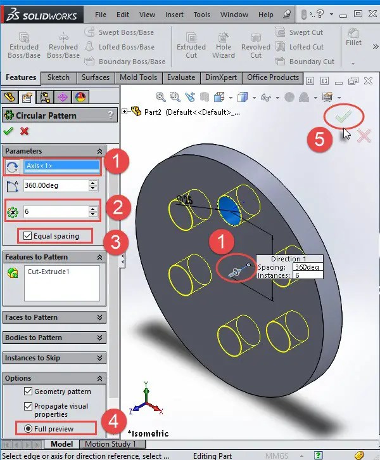The width and height of the screenshot is (380, 460).
Task: Open the Insert menu
Action: coord(174,15)
